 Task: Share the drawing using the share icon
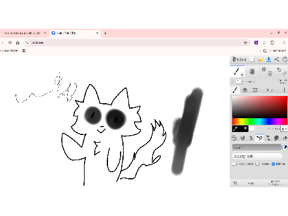coord(277,59)
